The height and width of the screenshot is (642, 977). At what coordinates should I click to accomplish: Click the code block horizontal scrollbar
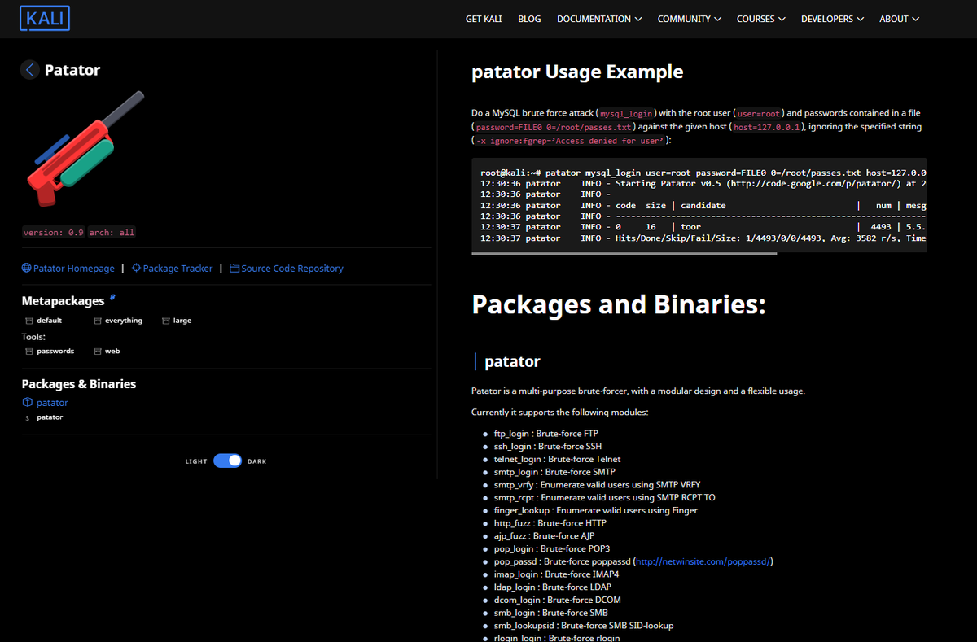(x=624, y=254)
